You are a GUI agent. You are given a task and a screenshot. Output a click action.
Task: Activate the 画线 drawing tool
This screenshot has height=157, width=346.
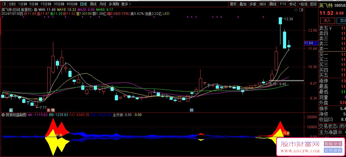point(273,4)
